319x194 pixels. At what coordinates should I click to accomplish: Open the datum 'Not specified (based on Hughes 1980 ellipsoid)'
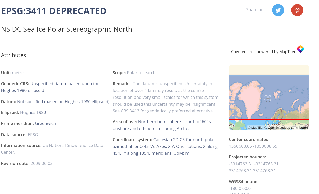(63, 102)
